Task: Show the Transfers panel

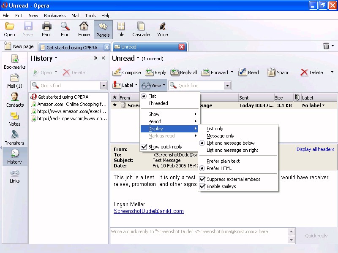Action: (15, 138)
